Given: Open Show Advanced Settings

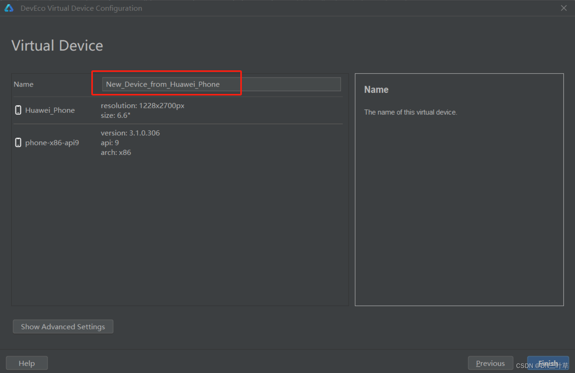Looking at the screenshot, I should [63, 327].
